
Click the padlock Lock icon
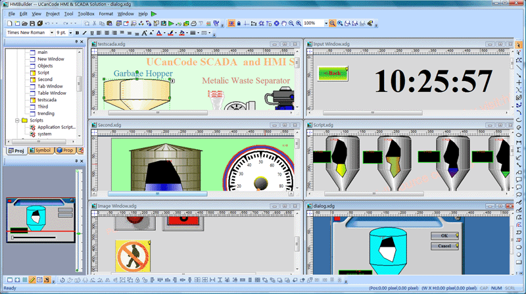[x=239, y=23]
